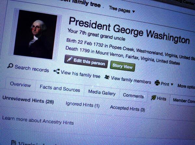Open Learn more about Ancestry Hints link
The height and width of the screenshot is (145, 195).
[x=38, y=120]
